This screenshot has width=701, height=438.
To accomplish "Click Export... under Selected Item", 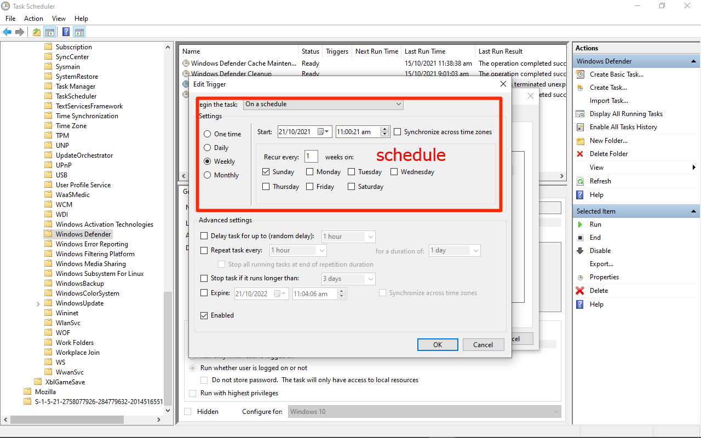I will [601, 264].
